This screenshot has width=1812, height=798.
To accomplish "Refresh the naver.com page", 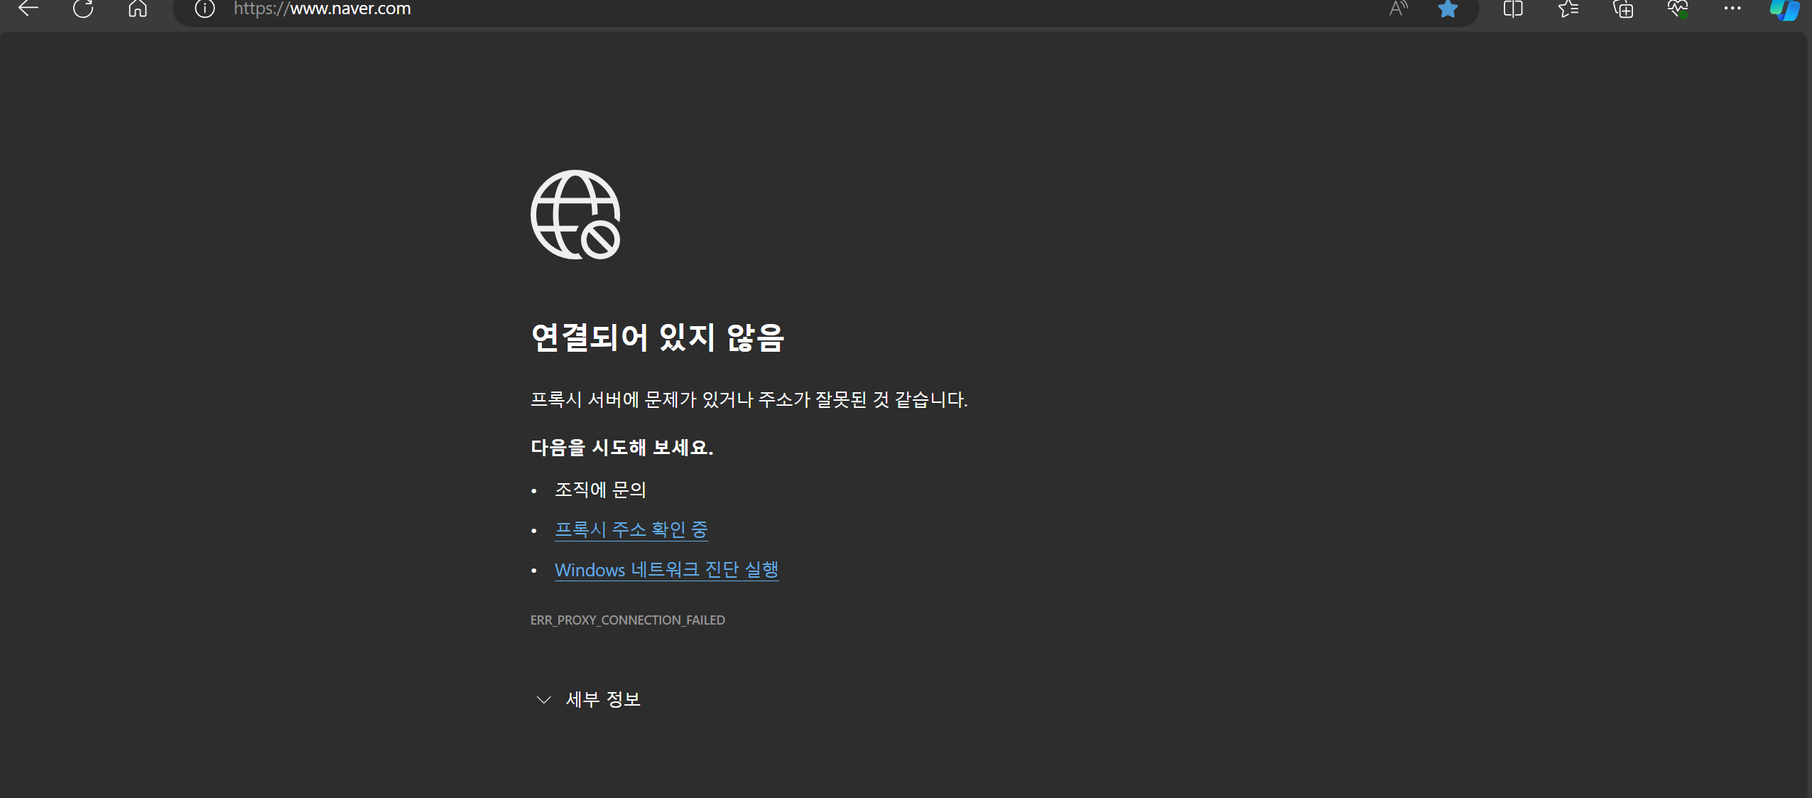I will tap(83, 9).
